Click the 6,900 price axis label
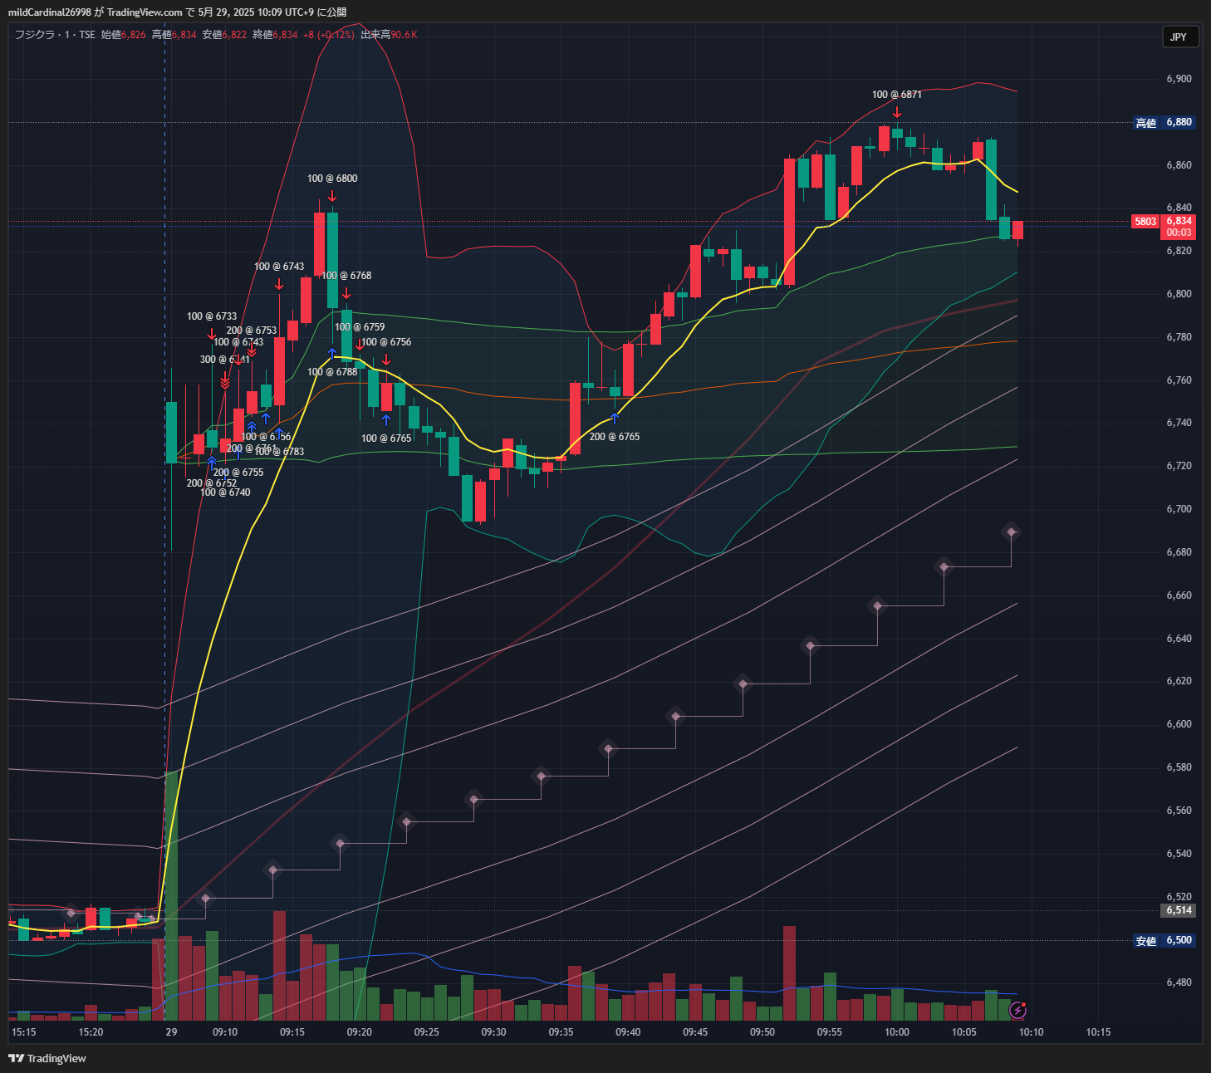The image size is (1211, 1073). point(1179,79)
